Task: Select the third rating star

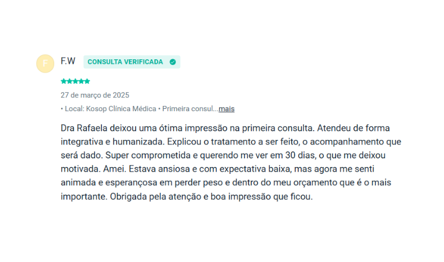Action: 76,81
